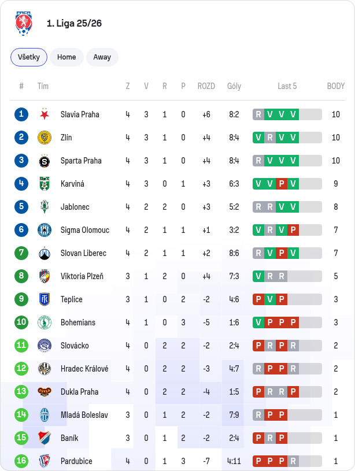Image resolution: width=355 pixels, height=471 pixels.
Task: Click the Zlín yellow club crest
Action: point(45,138)
